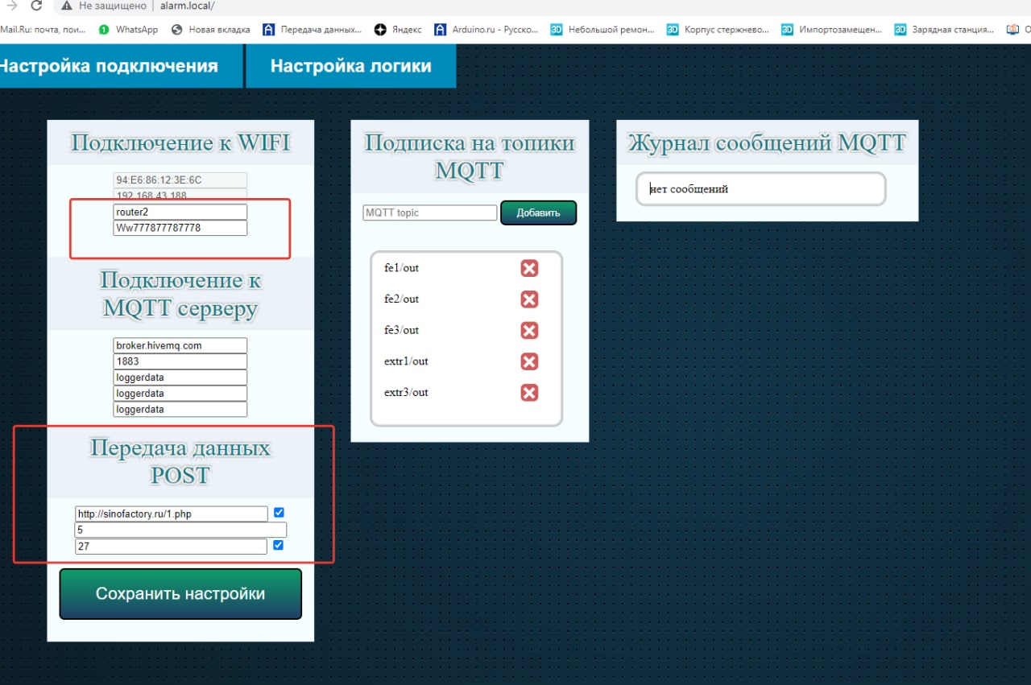Click the Подключение к WIFI heading
1031x685 pixels.
tap(180, 143)
